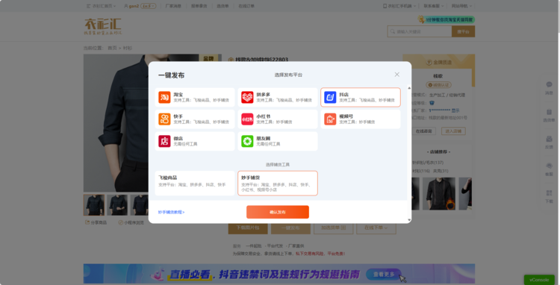Select the first product thumbnail

(94, 205)
